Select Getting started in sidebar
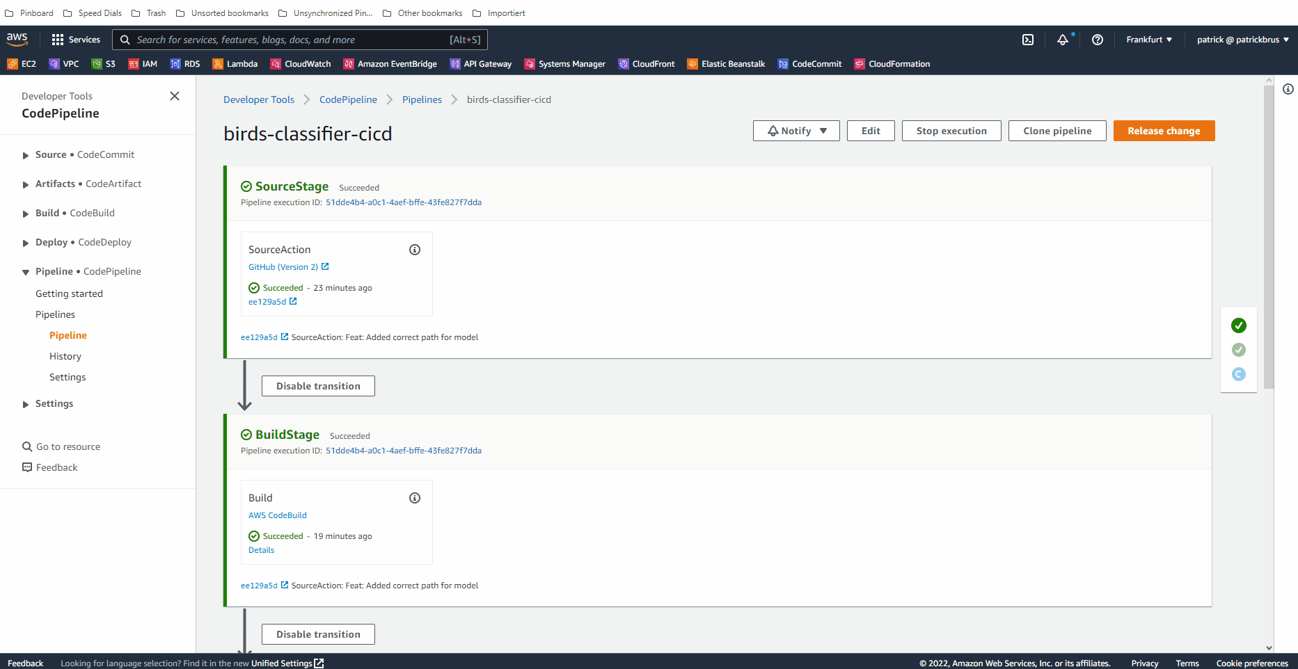The image size is (1298, 669). click(69, 293)
